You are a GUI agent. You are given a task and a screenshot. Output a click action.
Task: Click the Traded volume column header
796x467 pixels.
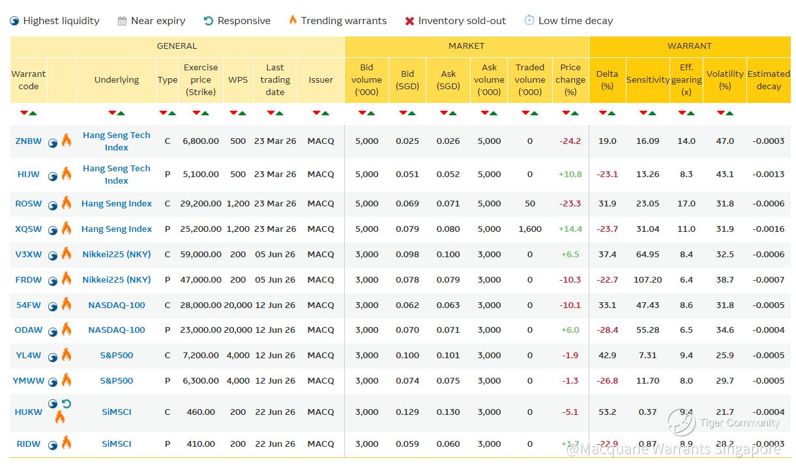529,79
